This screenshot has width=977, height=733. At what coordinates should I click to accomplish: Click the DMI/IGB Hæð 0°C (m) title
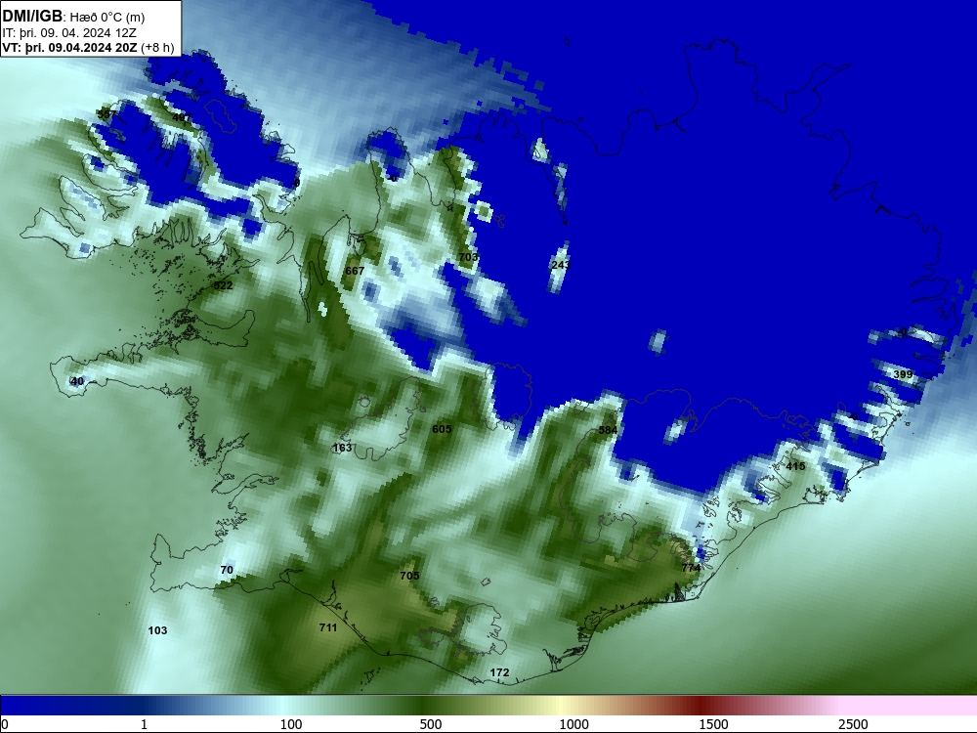[73, 17]
